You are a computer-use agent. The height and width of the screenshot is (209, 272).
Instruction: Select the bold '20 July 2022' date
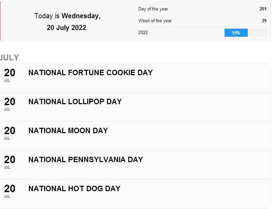point(66,28)
